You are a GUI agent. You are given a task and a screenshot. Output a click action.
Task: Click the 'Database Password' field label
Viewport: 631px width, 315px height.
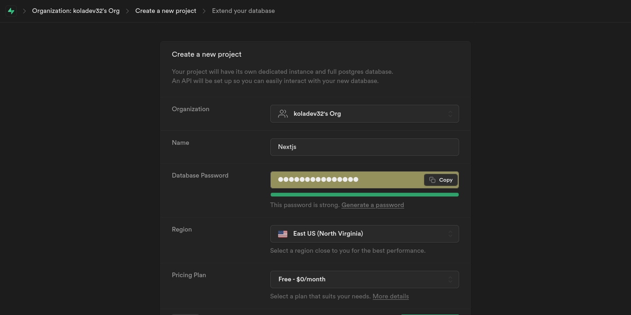coord(200,176)
